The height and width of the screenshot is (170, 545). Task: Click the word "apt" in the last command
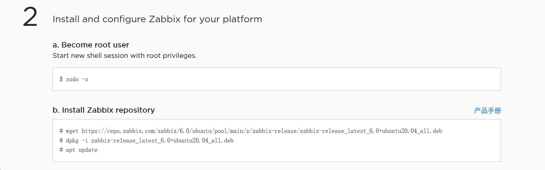[x=70, y=150]
